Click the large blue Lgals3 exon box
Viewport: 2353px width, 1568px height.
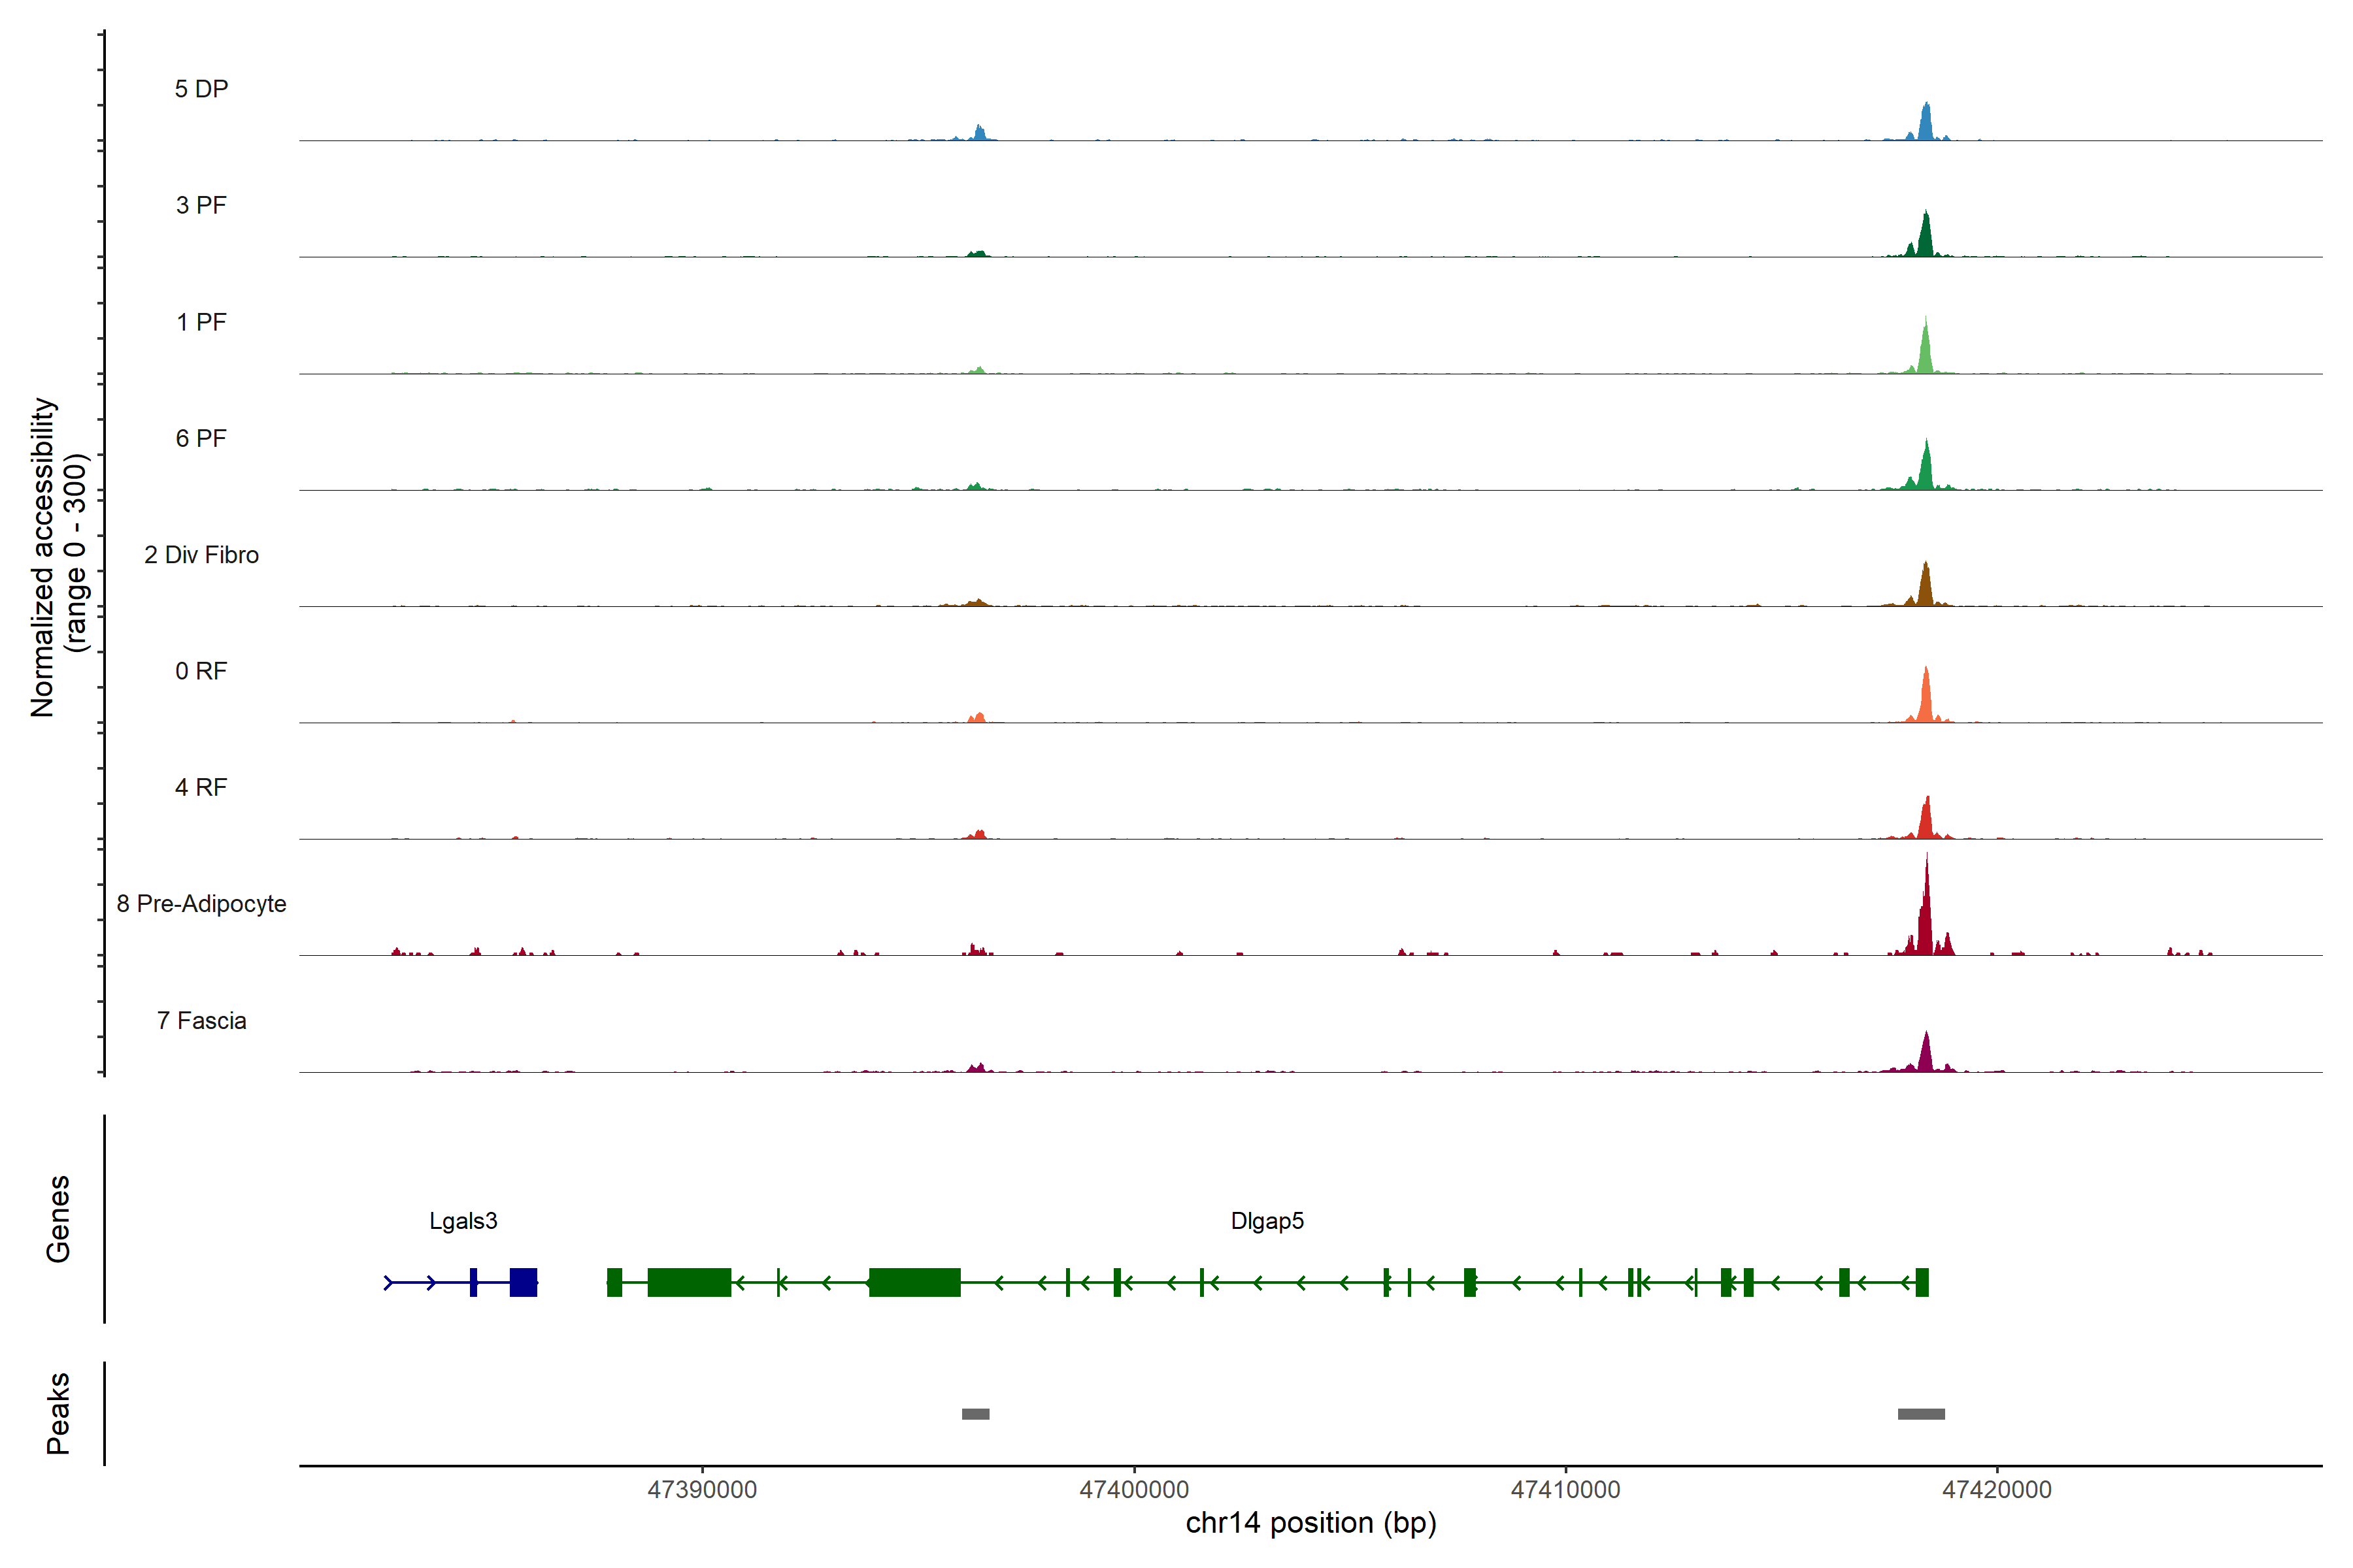pos(524,1282)
